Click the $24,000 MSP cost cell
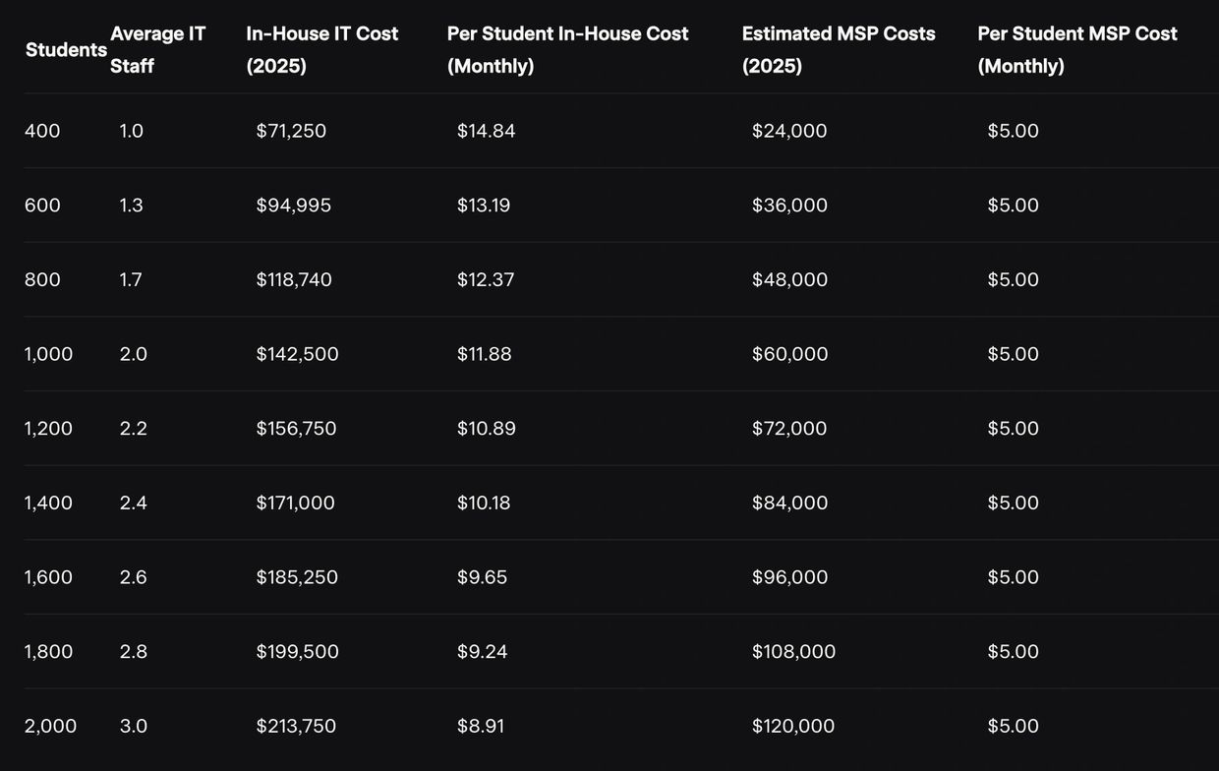The width and height of the screenshot is (1219, 771). pyautogui.click(x=789, y=131)
